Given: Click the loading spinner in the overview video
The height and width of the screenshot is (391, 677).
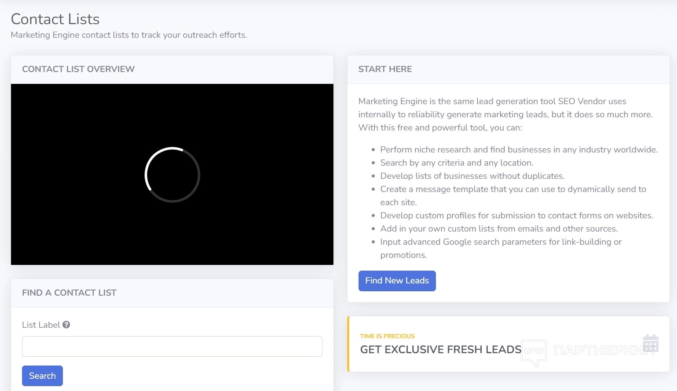Looking at the screenshot, I should [x=172, y=174].
